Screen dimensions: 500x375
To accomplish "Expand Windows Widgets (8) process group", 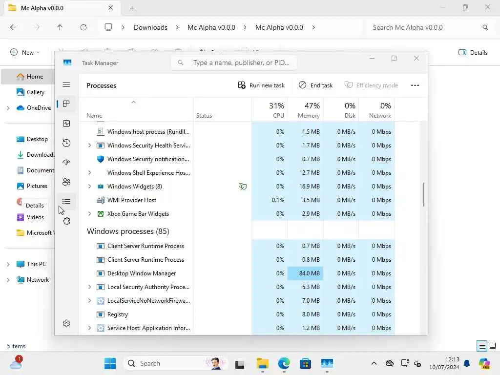I will click(x=90, y=187).
